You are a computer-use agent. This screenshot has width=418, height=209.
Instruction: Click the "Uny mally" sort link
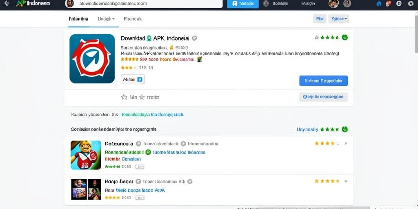[307, 129]
